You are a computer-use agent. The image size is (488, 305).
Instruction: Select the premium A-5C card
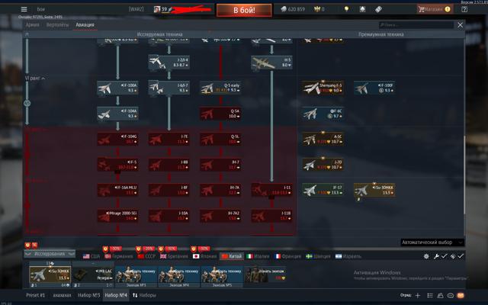[323, 139]
